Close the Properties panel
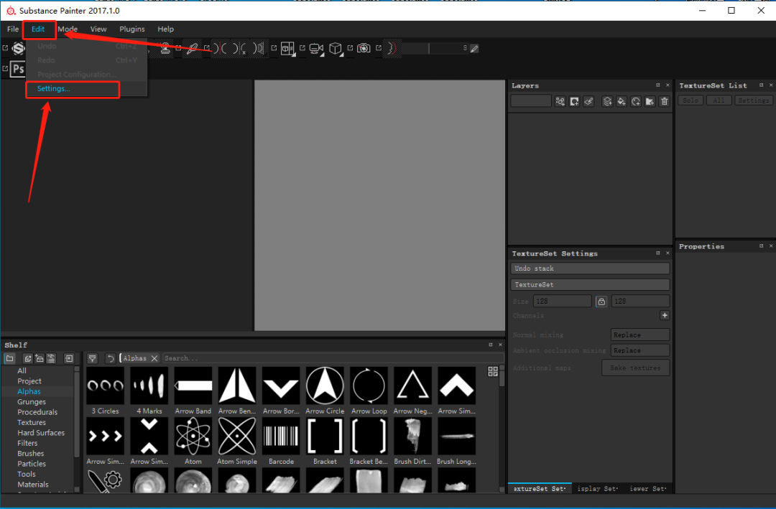The height and width of the screenshot is (509, 776). (x=770, y=246)
